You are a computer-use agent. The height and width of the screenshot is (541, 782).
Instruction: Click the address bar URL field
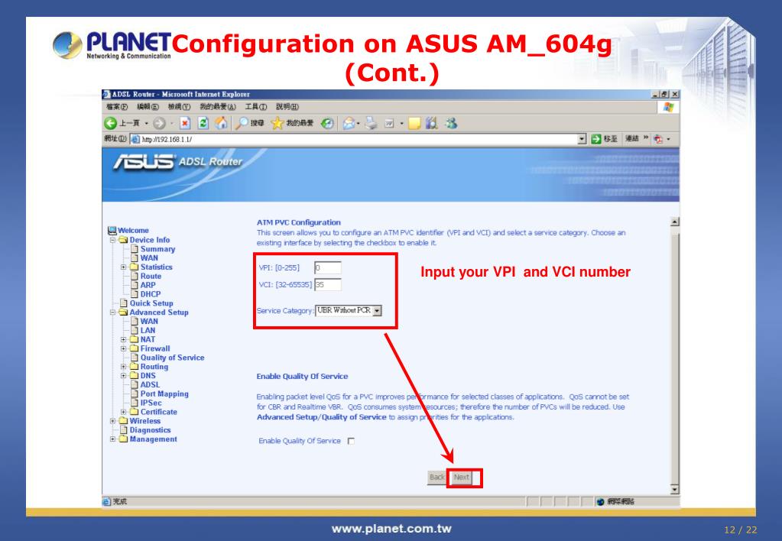(358, 139)
